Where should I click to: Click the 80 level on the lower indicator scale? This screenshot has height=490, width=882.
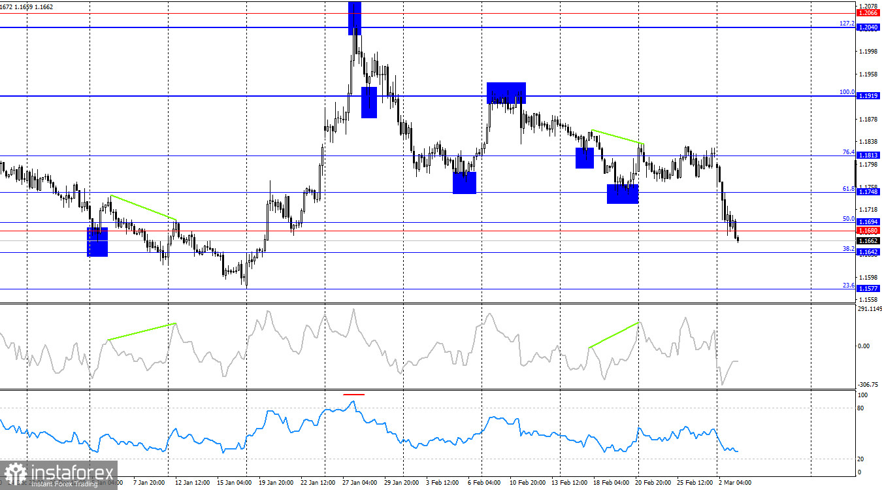tap(862, 408)
